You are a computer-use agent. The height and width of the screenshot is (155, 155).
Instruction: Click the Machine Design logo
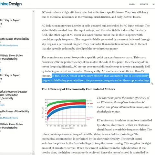11,4
